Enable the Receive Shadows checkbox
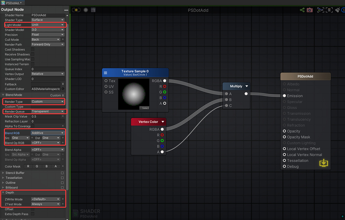This screenshot has height=220, width=345. click(x=32, y=54)
